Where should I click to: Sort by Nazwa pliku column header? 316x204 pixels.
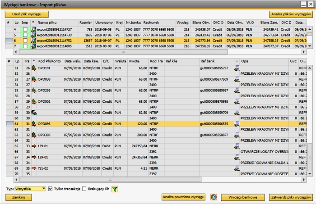pyautogui.click(x=57, y=23)
